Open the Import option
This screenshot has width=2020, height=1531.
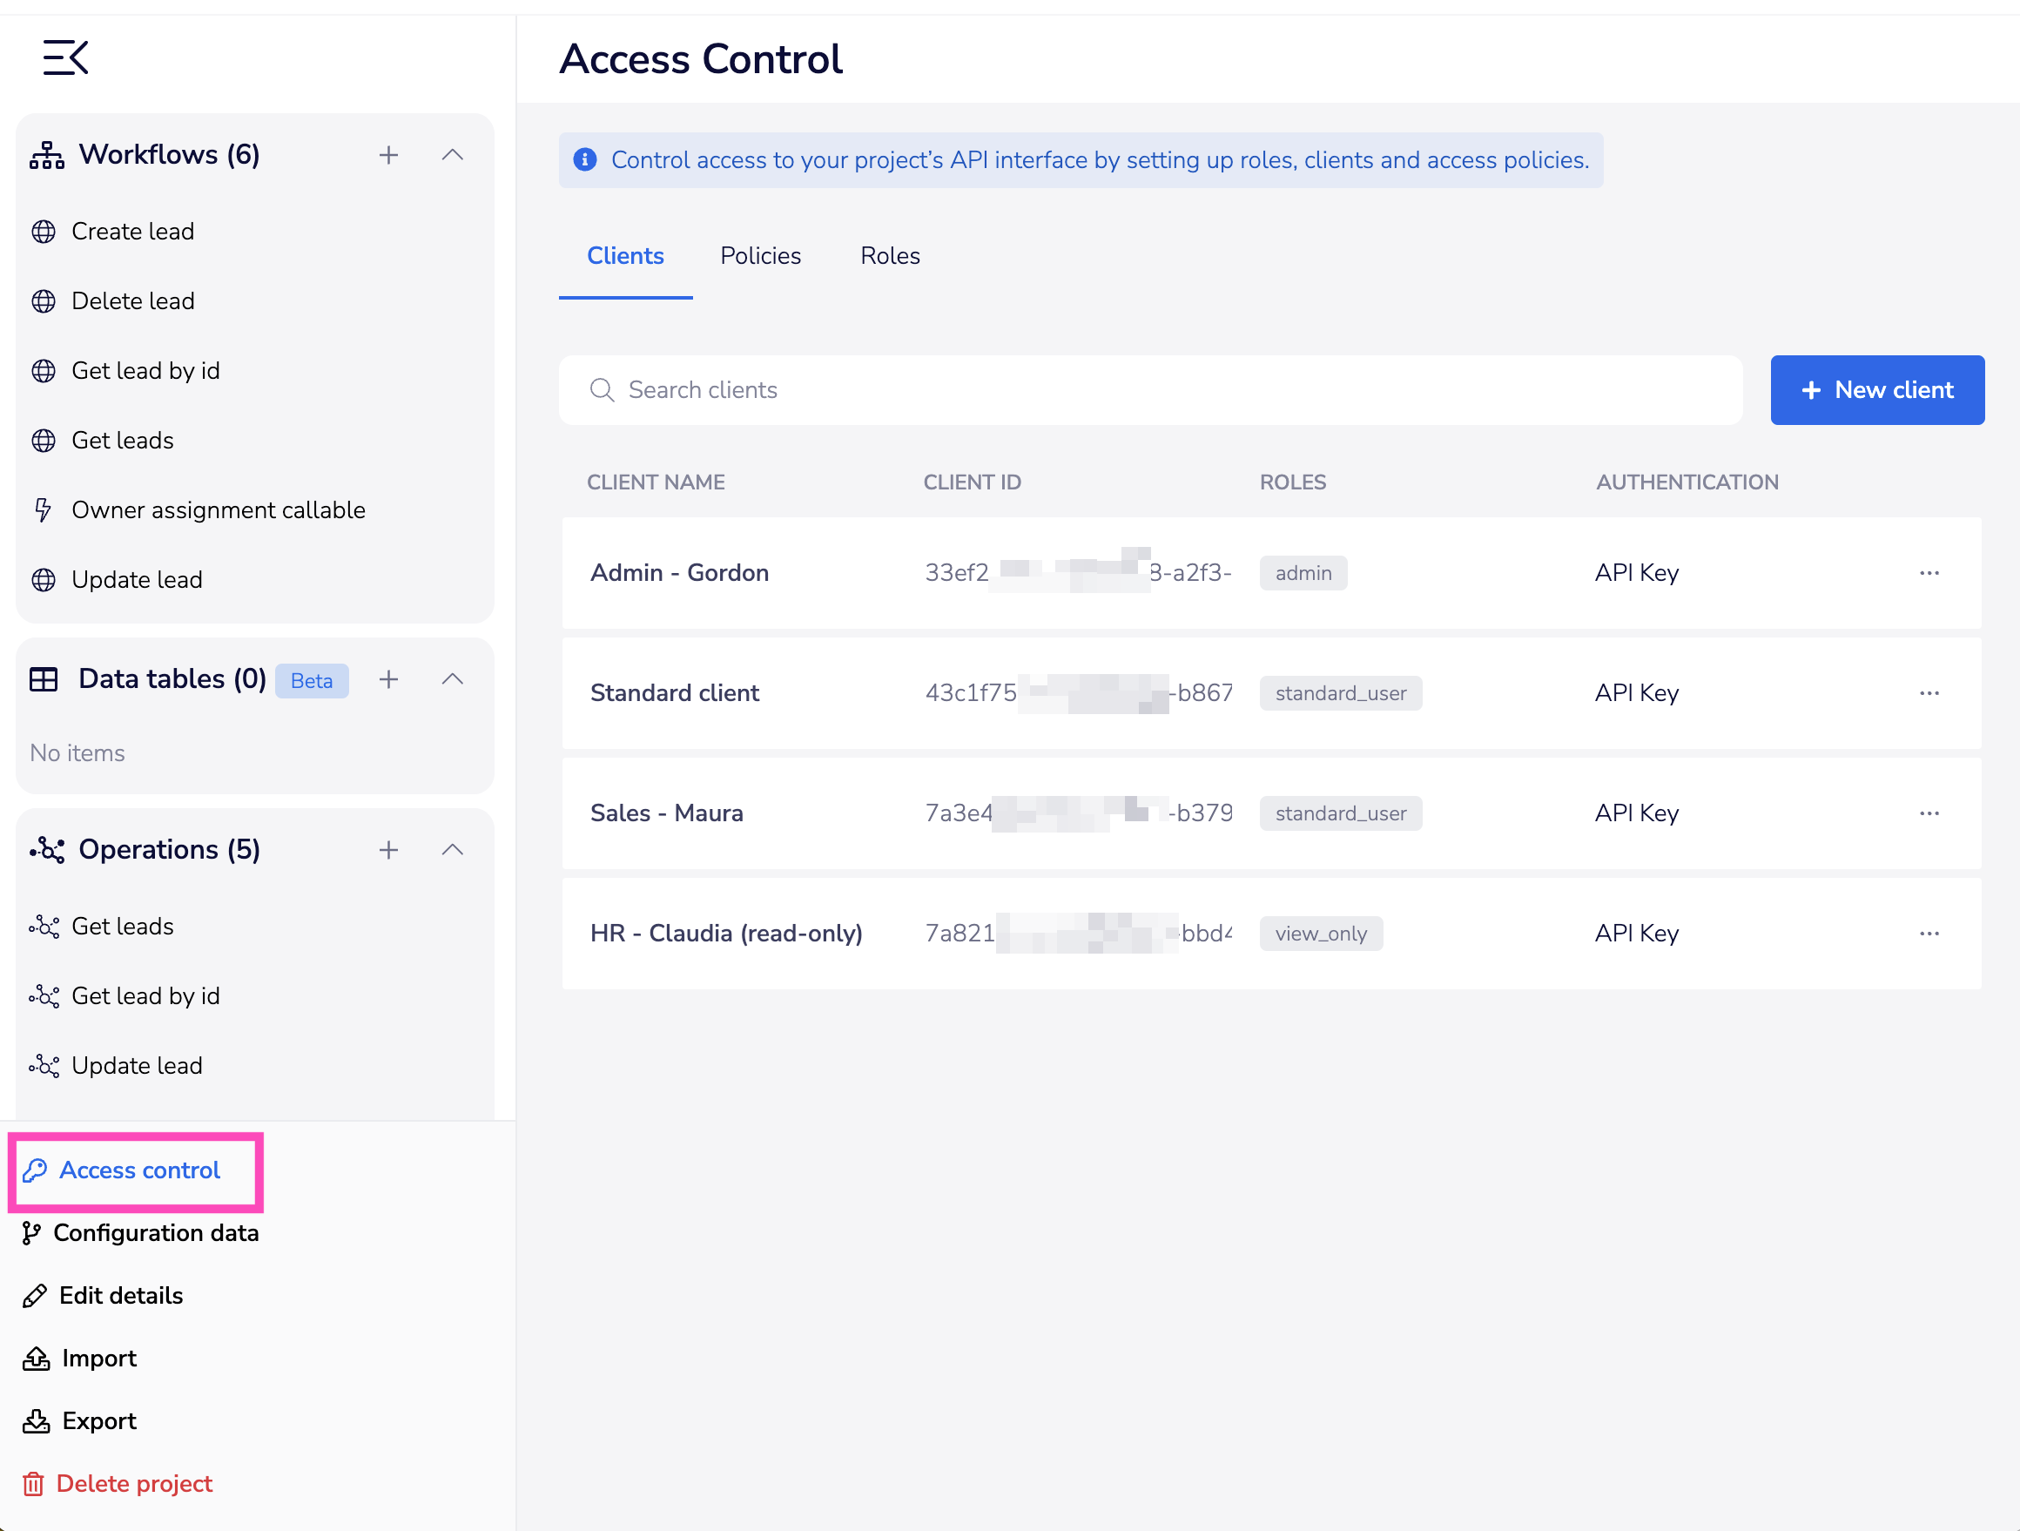point(98,1358)
